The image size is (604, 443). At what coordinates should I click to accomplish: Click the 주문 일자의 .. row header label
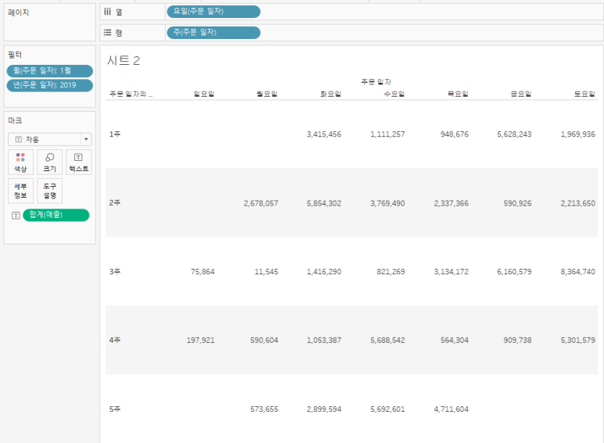click(131, 94)
